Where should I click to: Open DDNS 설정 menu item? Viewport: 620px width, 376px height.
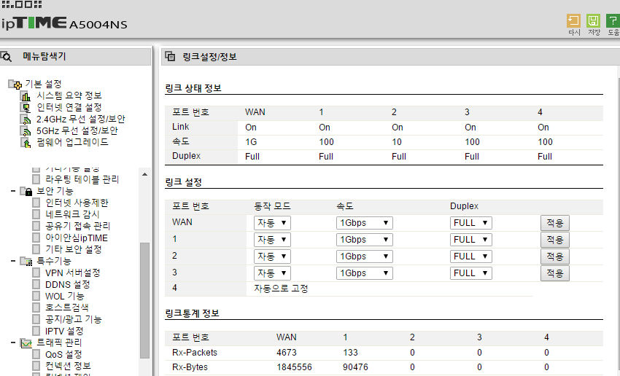click(x=68, y=284)
